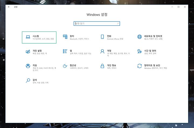Click the 'Android, iPhone 연결' description
The image size is (194, 128).
click(115, 39)
